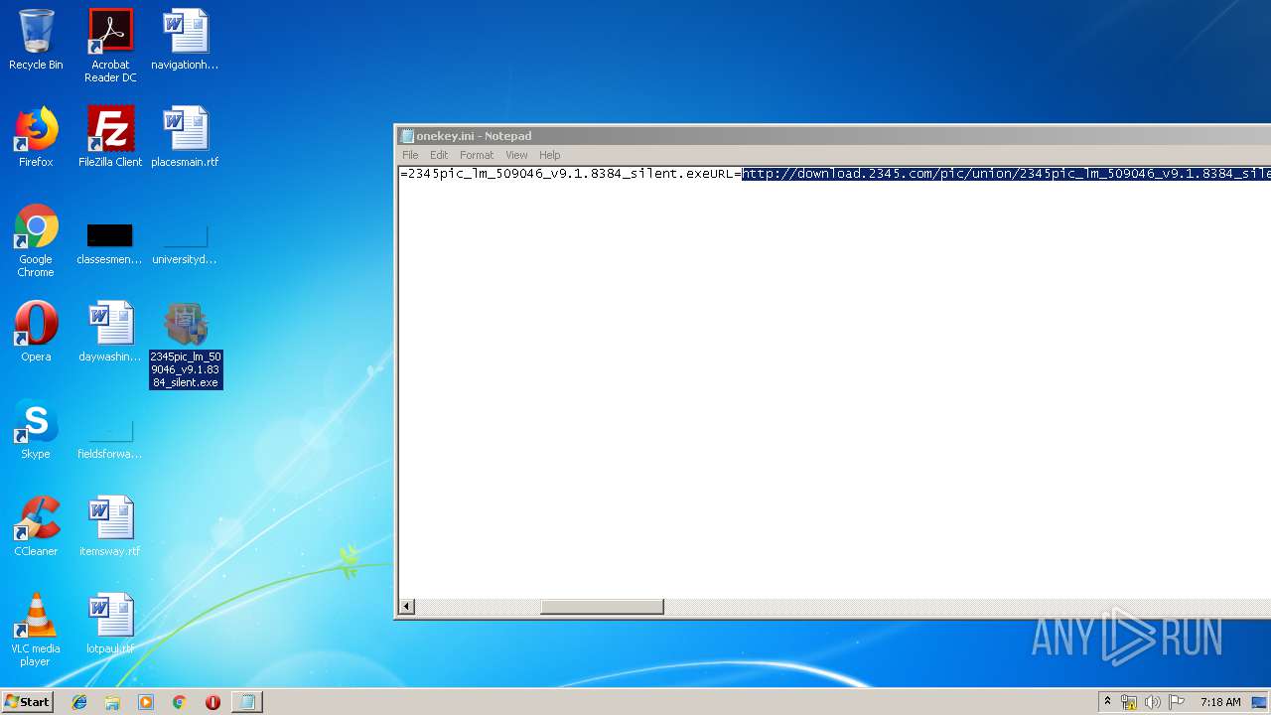Select the classesmen... black icon

coord(109,241)
